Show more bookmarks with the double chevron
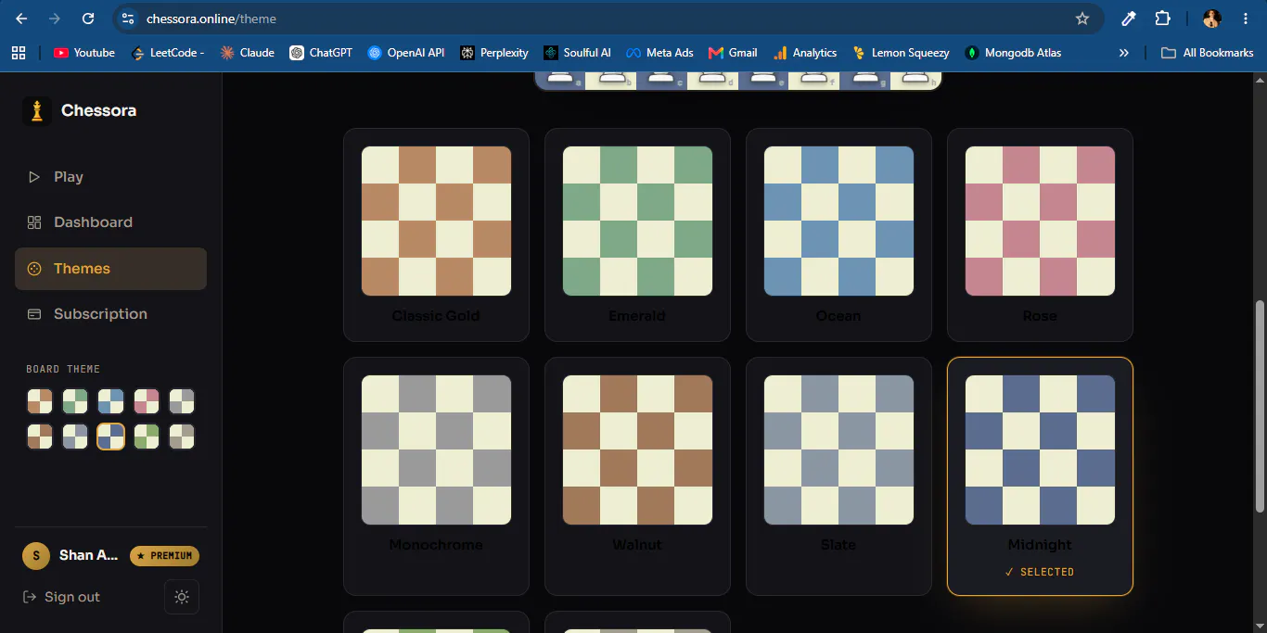1267x633 pixels. [x=1124, y=53]
